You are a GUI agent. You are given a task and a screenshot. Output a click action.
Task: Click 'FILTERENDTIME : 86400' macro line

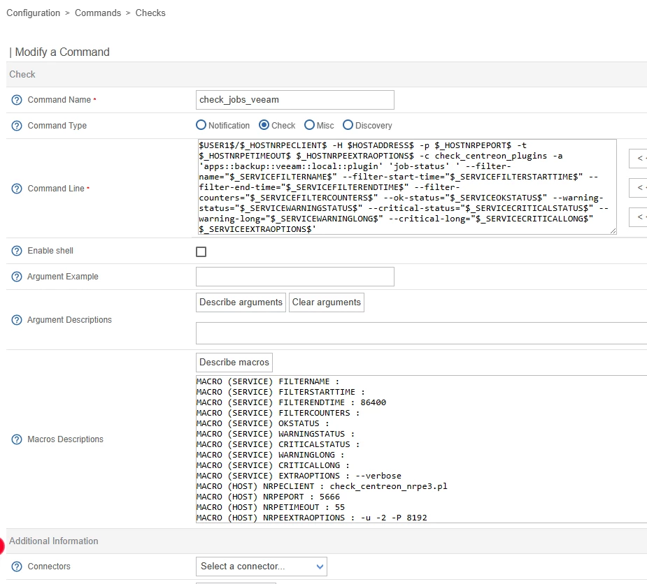pos(291,402)
